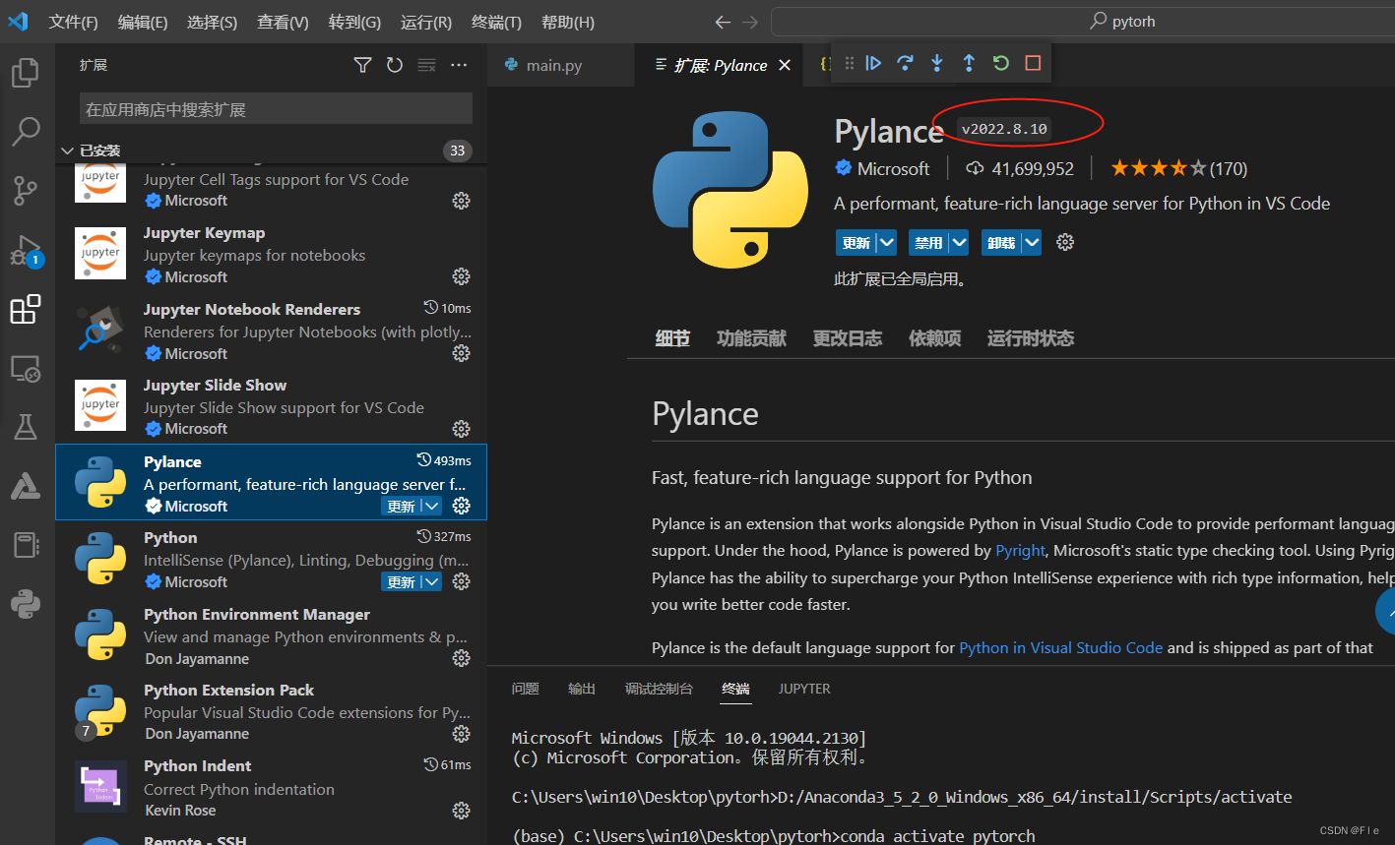Screen dimensions: 1395x845
Task: Click the title bar command search field
Action: (x=1083, y=22)
